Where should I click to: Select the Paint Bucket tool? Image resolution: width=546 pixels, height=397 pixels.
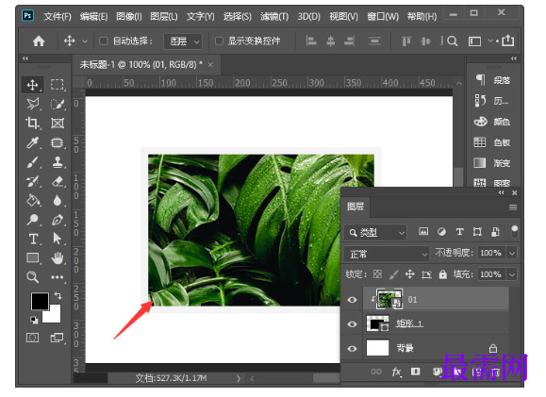[x=33, y=200]
